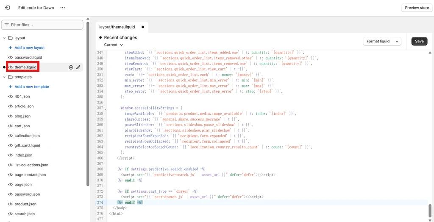Click the unsaved dot on theme.liquid tab

pyautogui.click(x=143, y=27)
